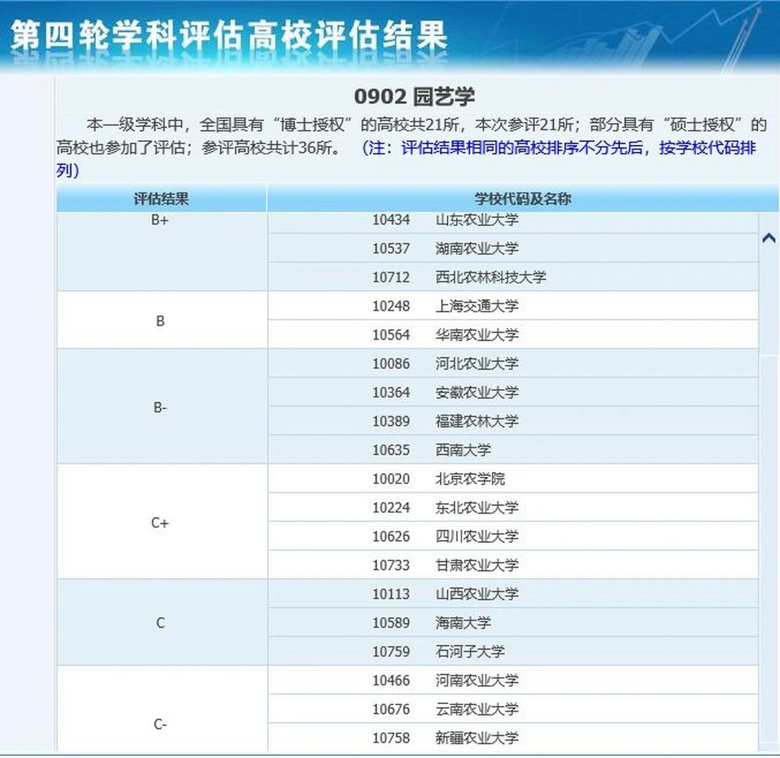
Task: Select row 10676 云南农业大学
Action: coord(513,709)
